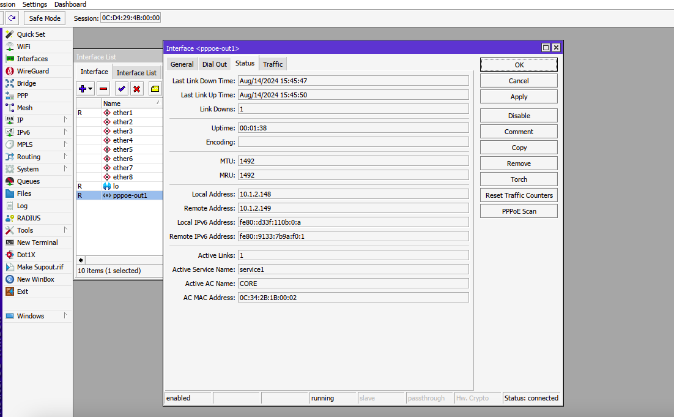Click the Local Address field
Screen dimensions: 674x417
point(354,194)
